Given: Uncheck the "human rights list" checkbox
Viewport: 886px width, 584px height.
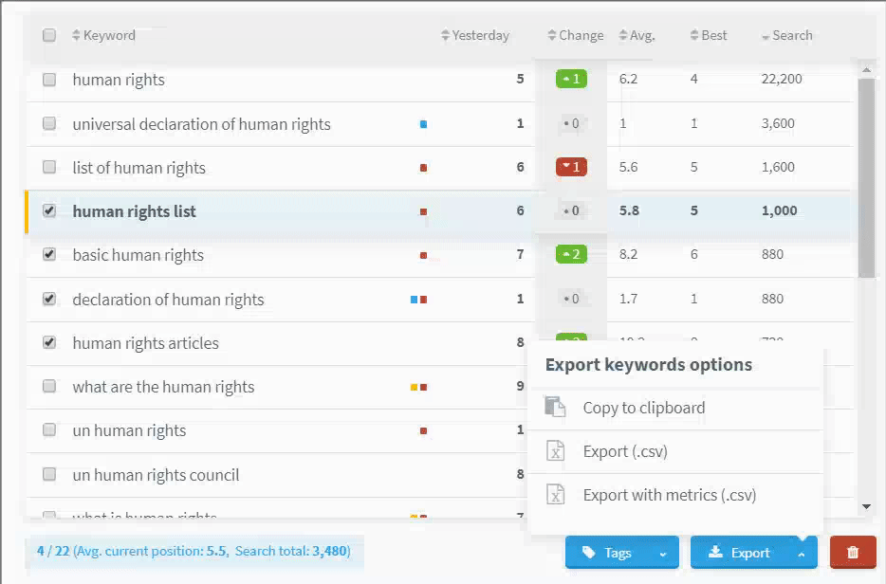Looking at the screenshot, I should (x=48, y=210).
